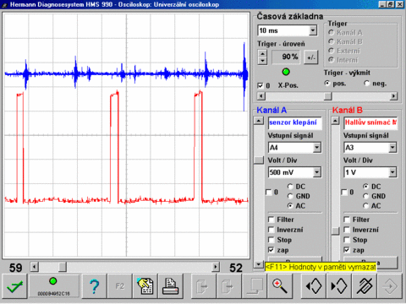Activate the magnifier zoom icon
The width and height of the screenshot is (406, 304).
tap(279, 286)
